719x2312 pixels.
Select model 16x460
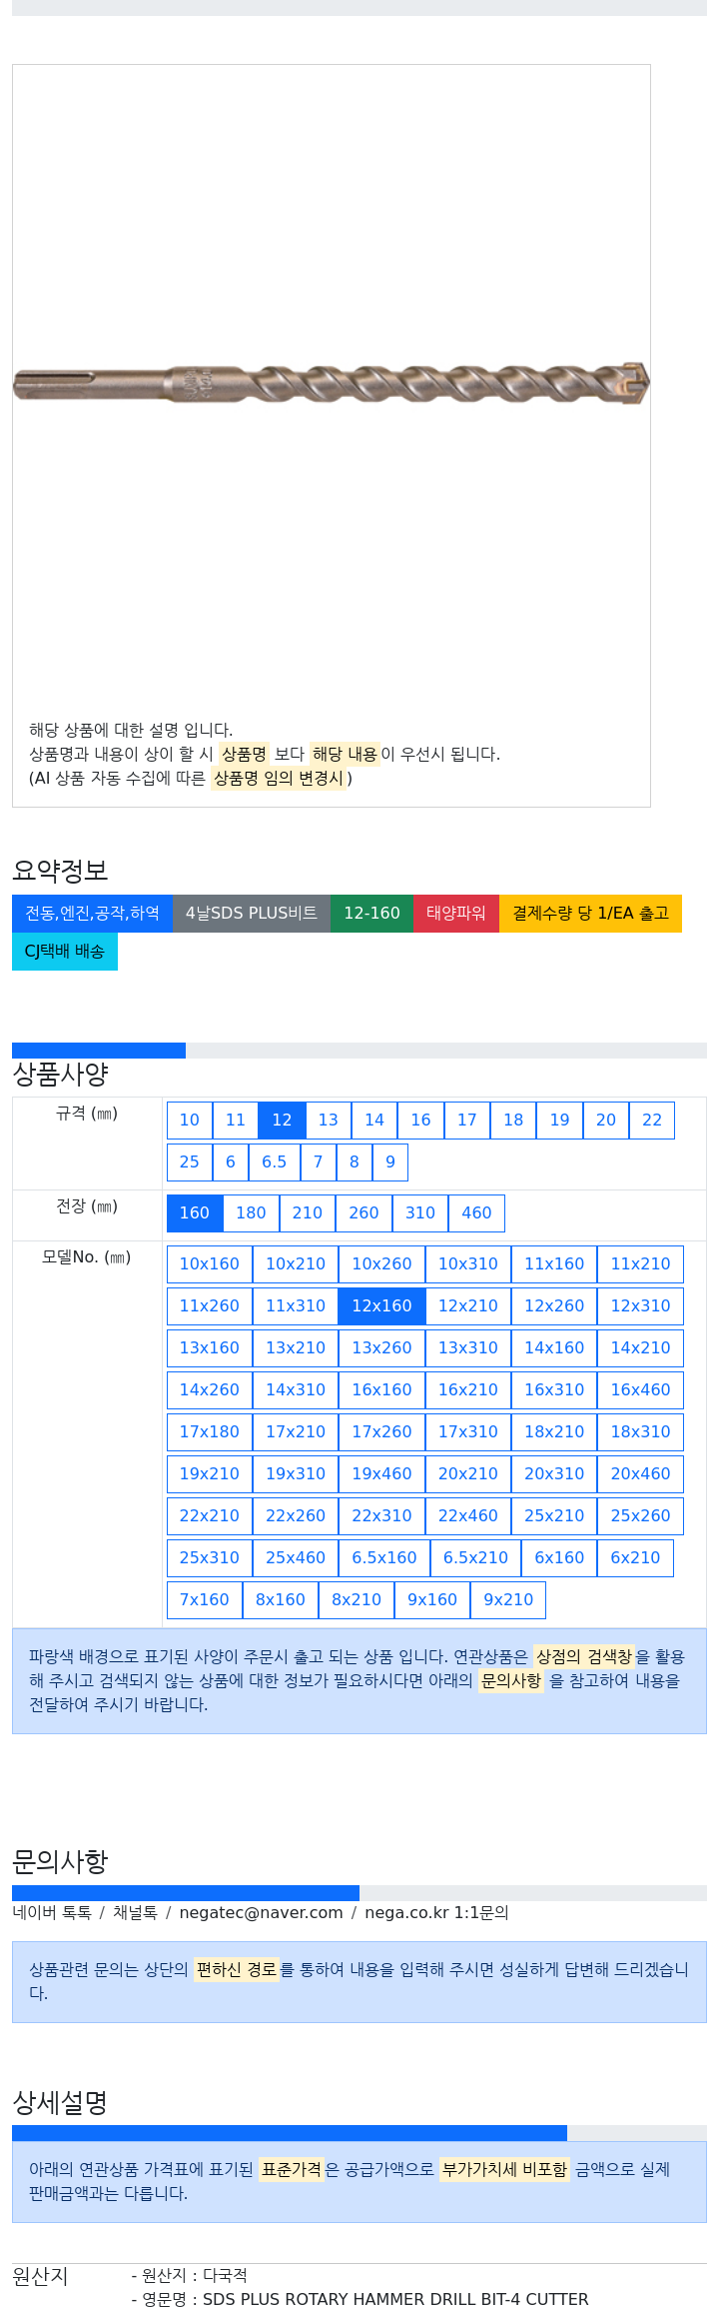click(x=640, y=1389)
